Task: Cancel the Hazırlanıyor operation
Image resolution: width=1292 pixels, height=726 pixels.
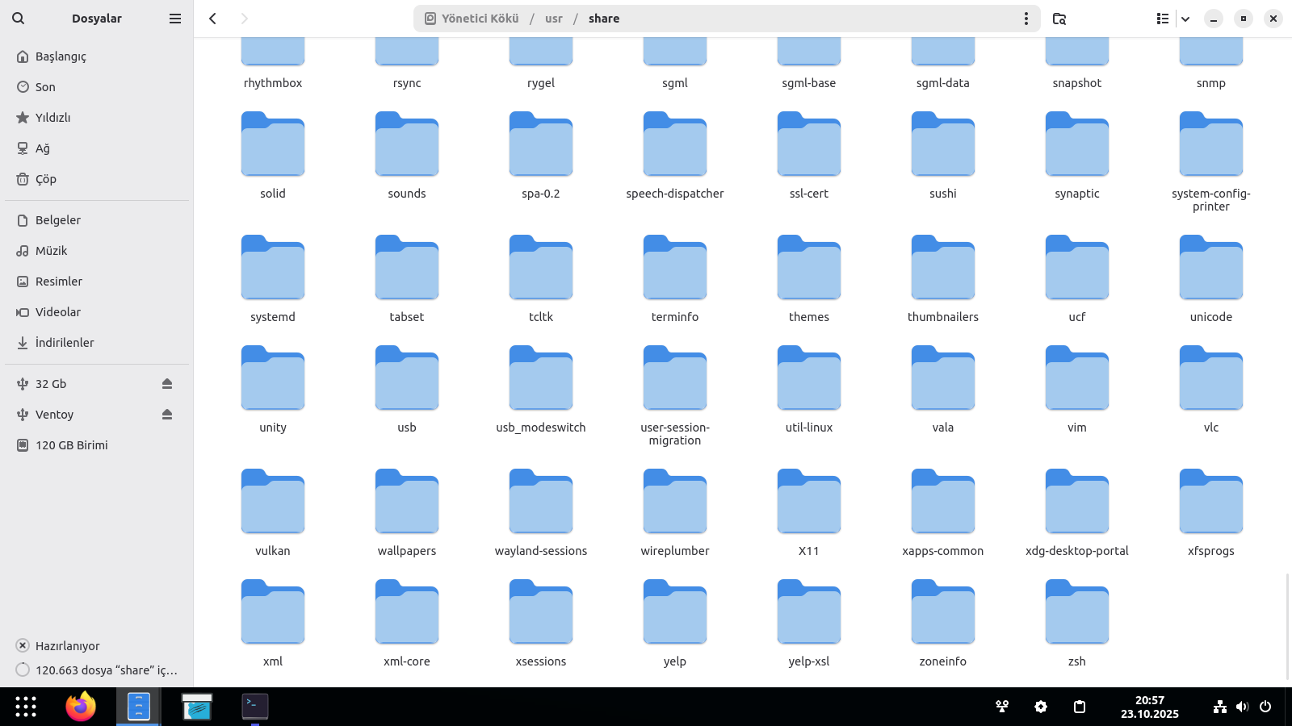Action: pos(23,645)
